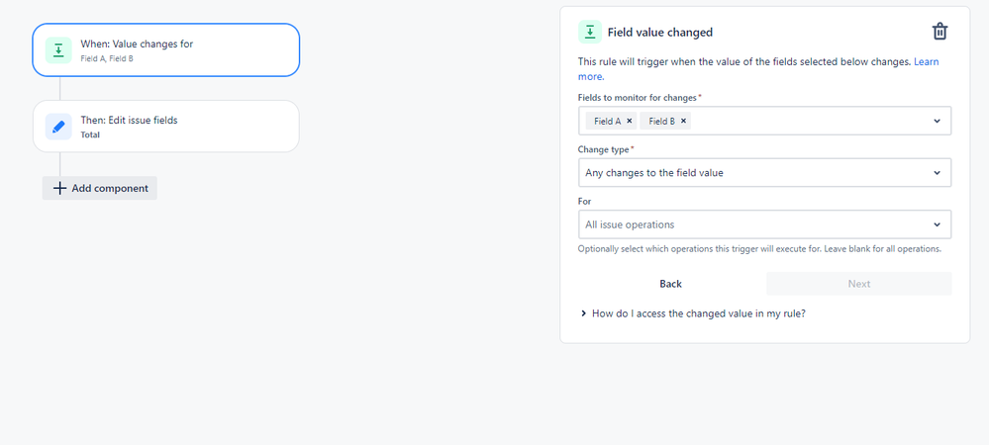Click the plus icon beside Add component
The image size is (989, 445).
59,188
